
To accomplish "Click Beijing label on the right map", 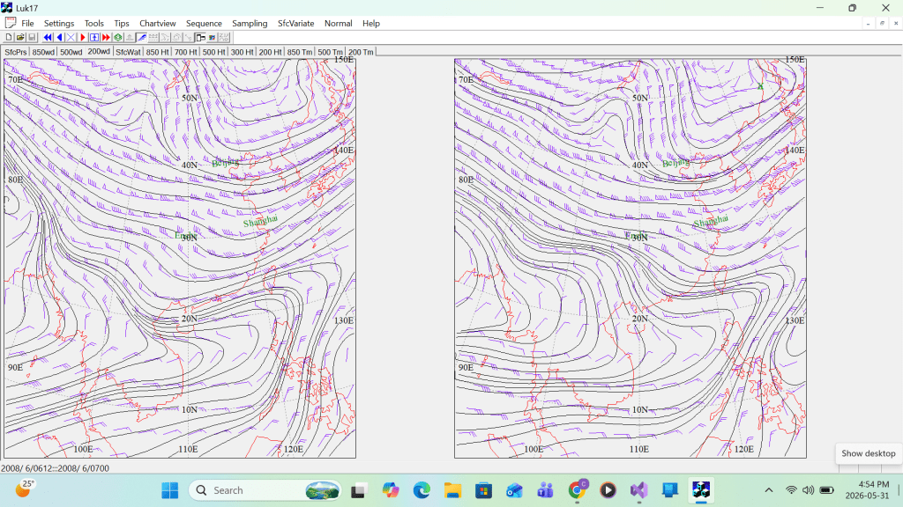I will 675,162.
